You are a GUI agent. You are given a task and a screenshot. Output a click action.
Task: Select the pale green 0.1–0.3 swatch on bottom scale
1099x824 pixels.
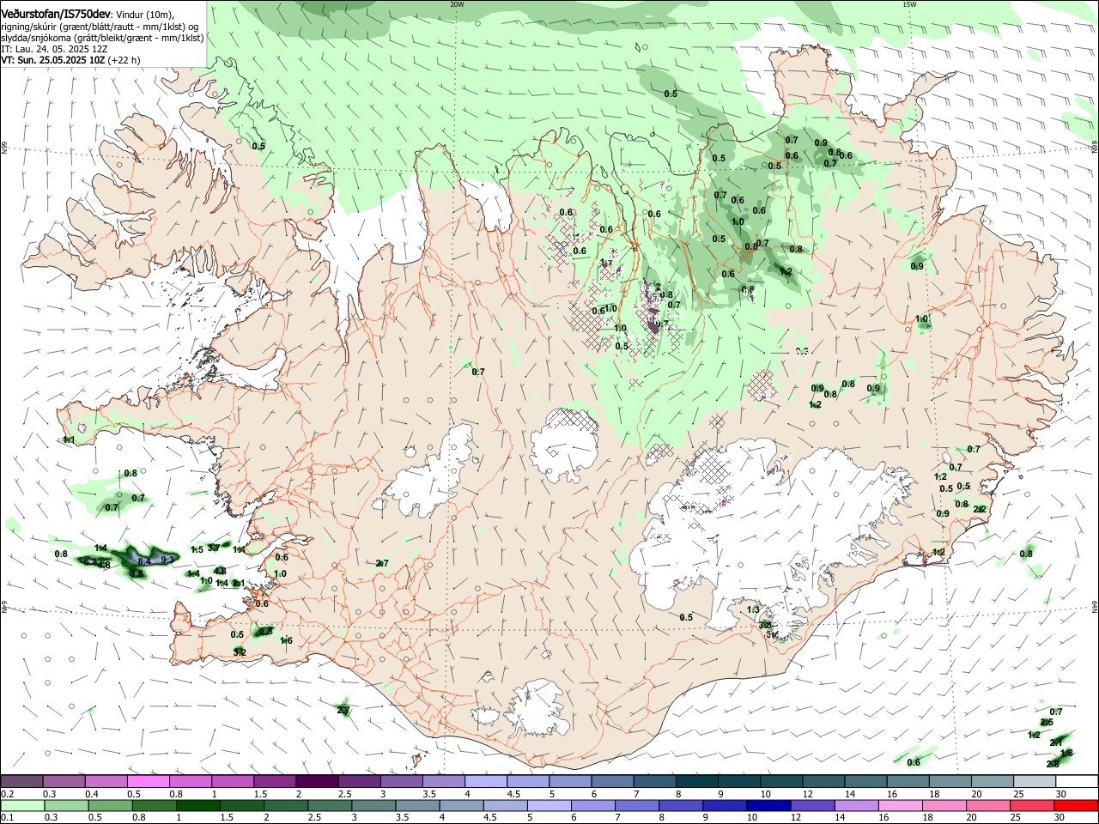coord(23,806)
